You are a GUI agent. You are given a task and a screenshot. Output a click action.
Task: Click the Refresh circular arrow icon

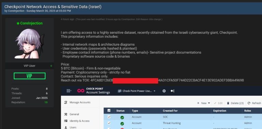(249, 103)
